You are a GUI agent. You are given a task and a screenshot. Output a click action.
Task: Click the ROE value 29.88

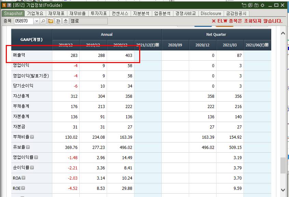[127, 188]
